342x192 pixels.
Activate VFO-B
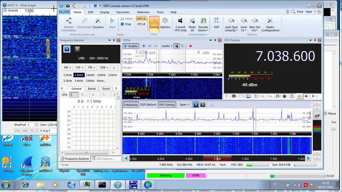(141, 24)
